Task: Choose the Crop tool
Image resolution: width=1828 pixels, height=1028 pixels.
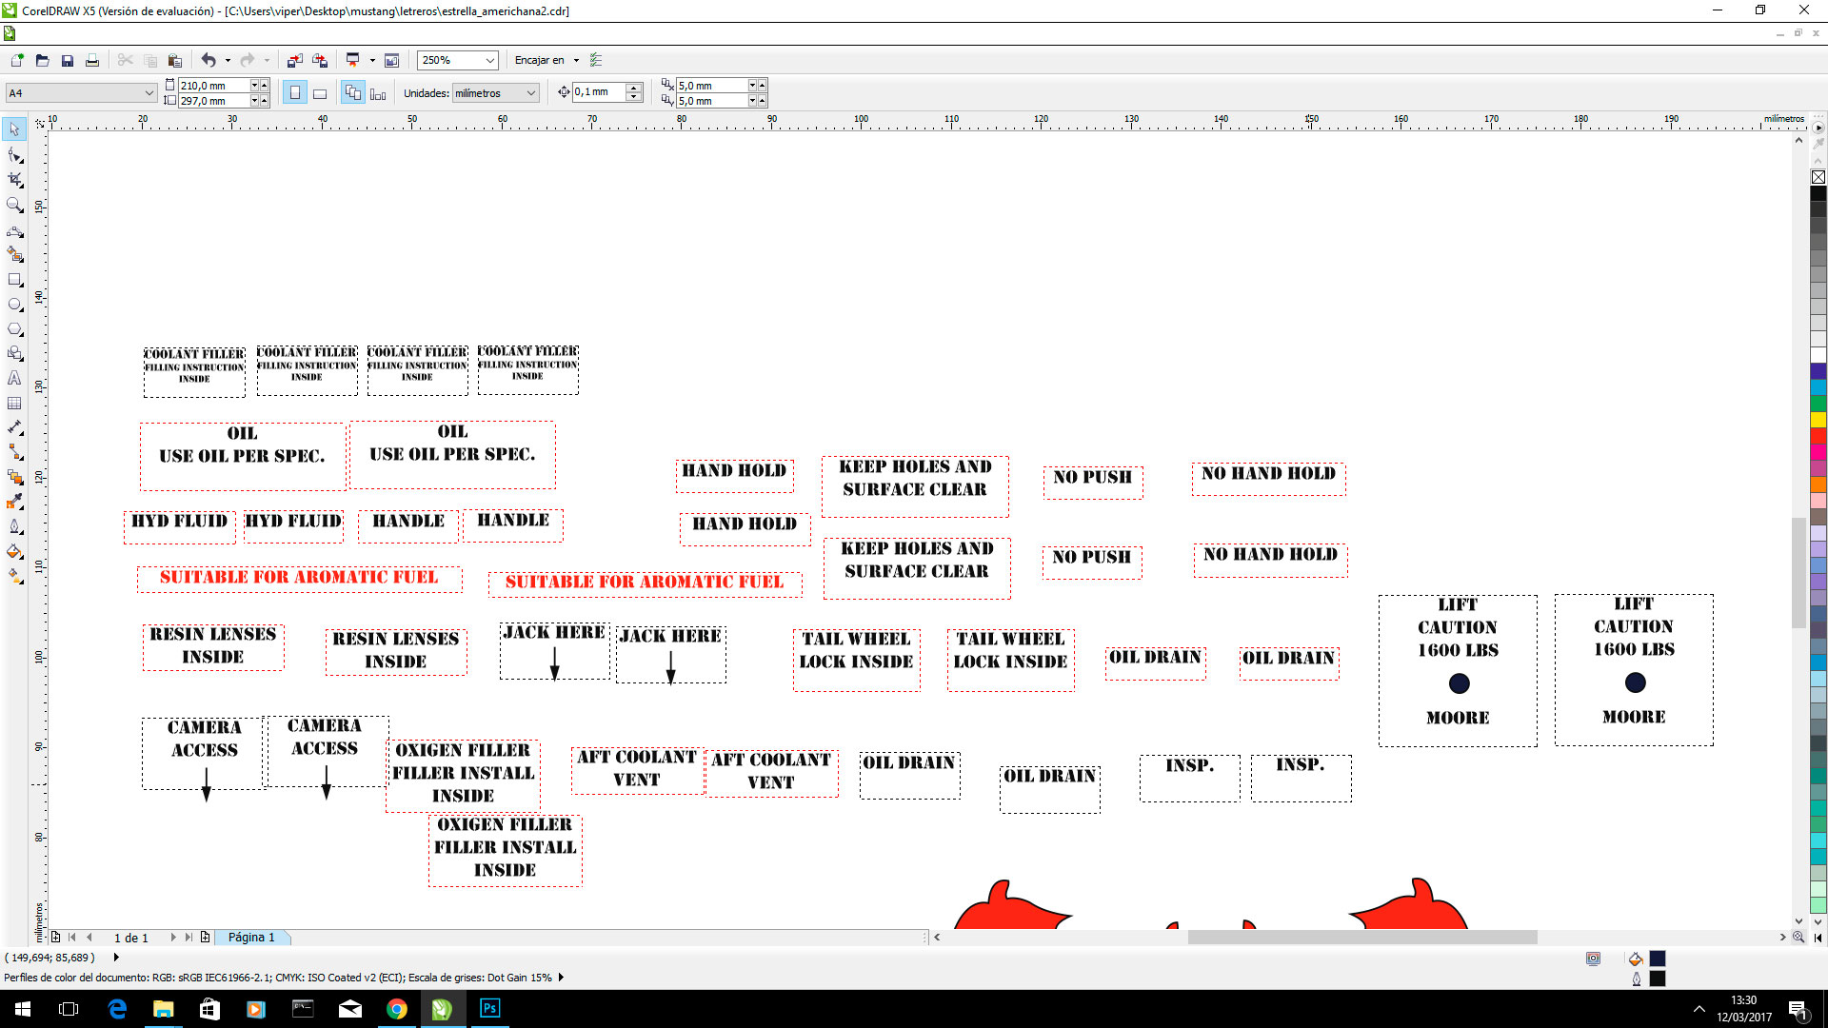Action: click(x=14, y=179)
